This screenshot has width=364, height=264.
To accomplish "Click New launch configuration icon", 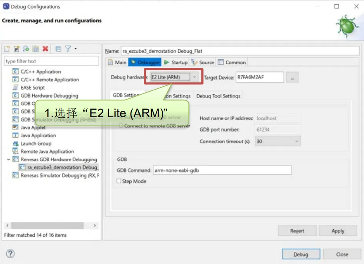I will point(7,49).
